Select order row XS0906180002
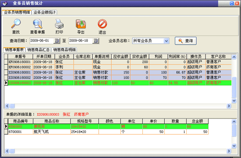The height and width of the screenshot is (158, 241). pyautogui.click(x=118, y=78)
